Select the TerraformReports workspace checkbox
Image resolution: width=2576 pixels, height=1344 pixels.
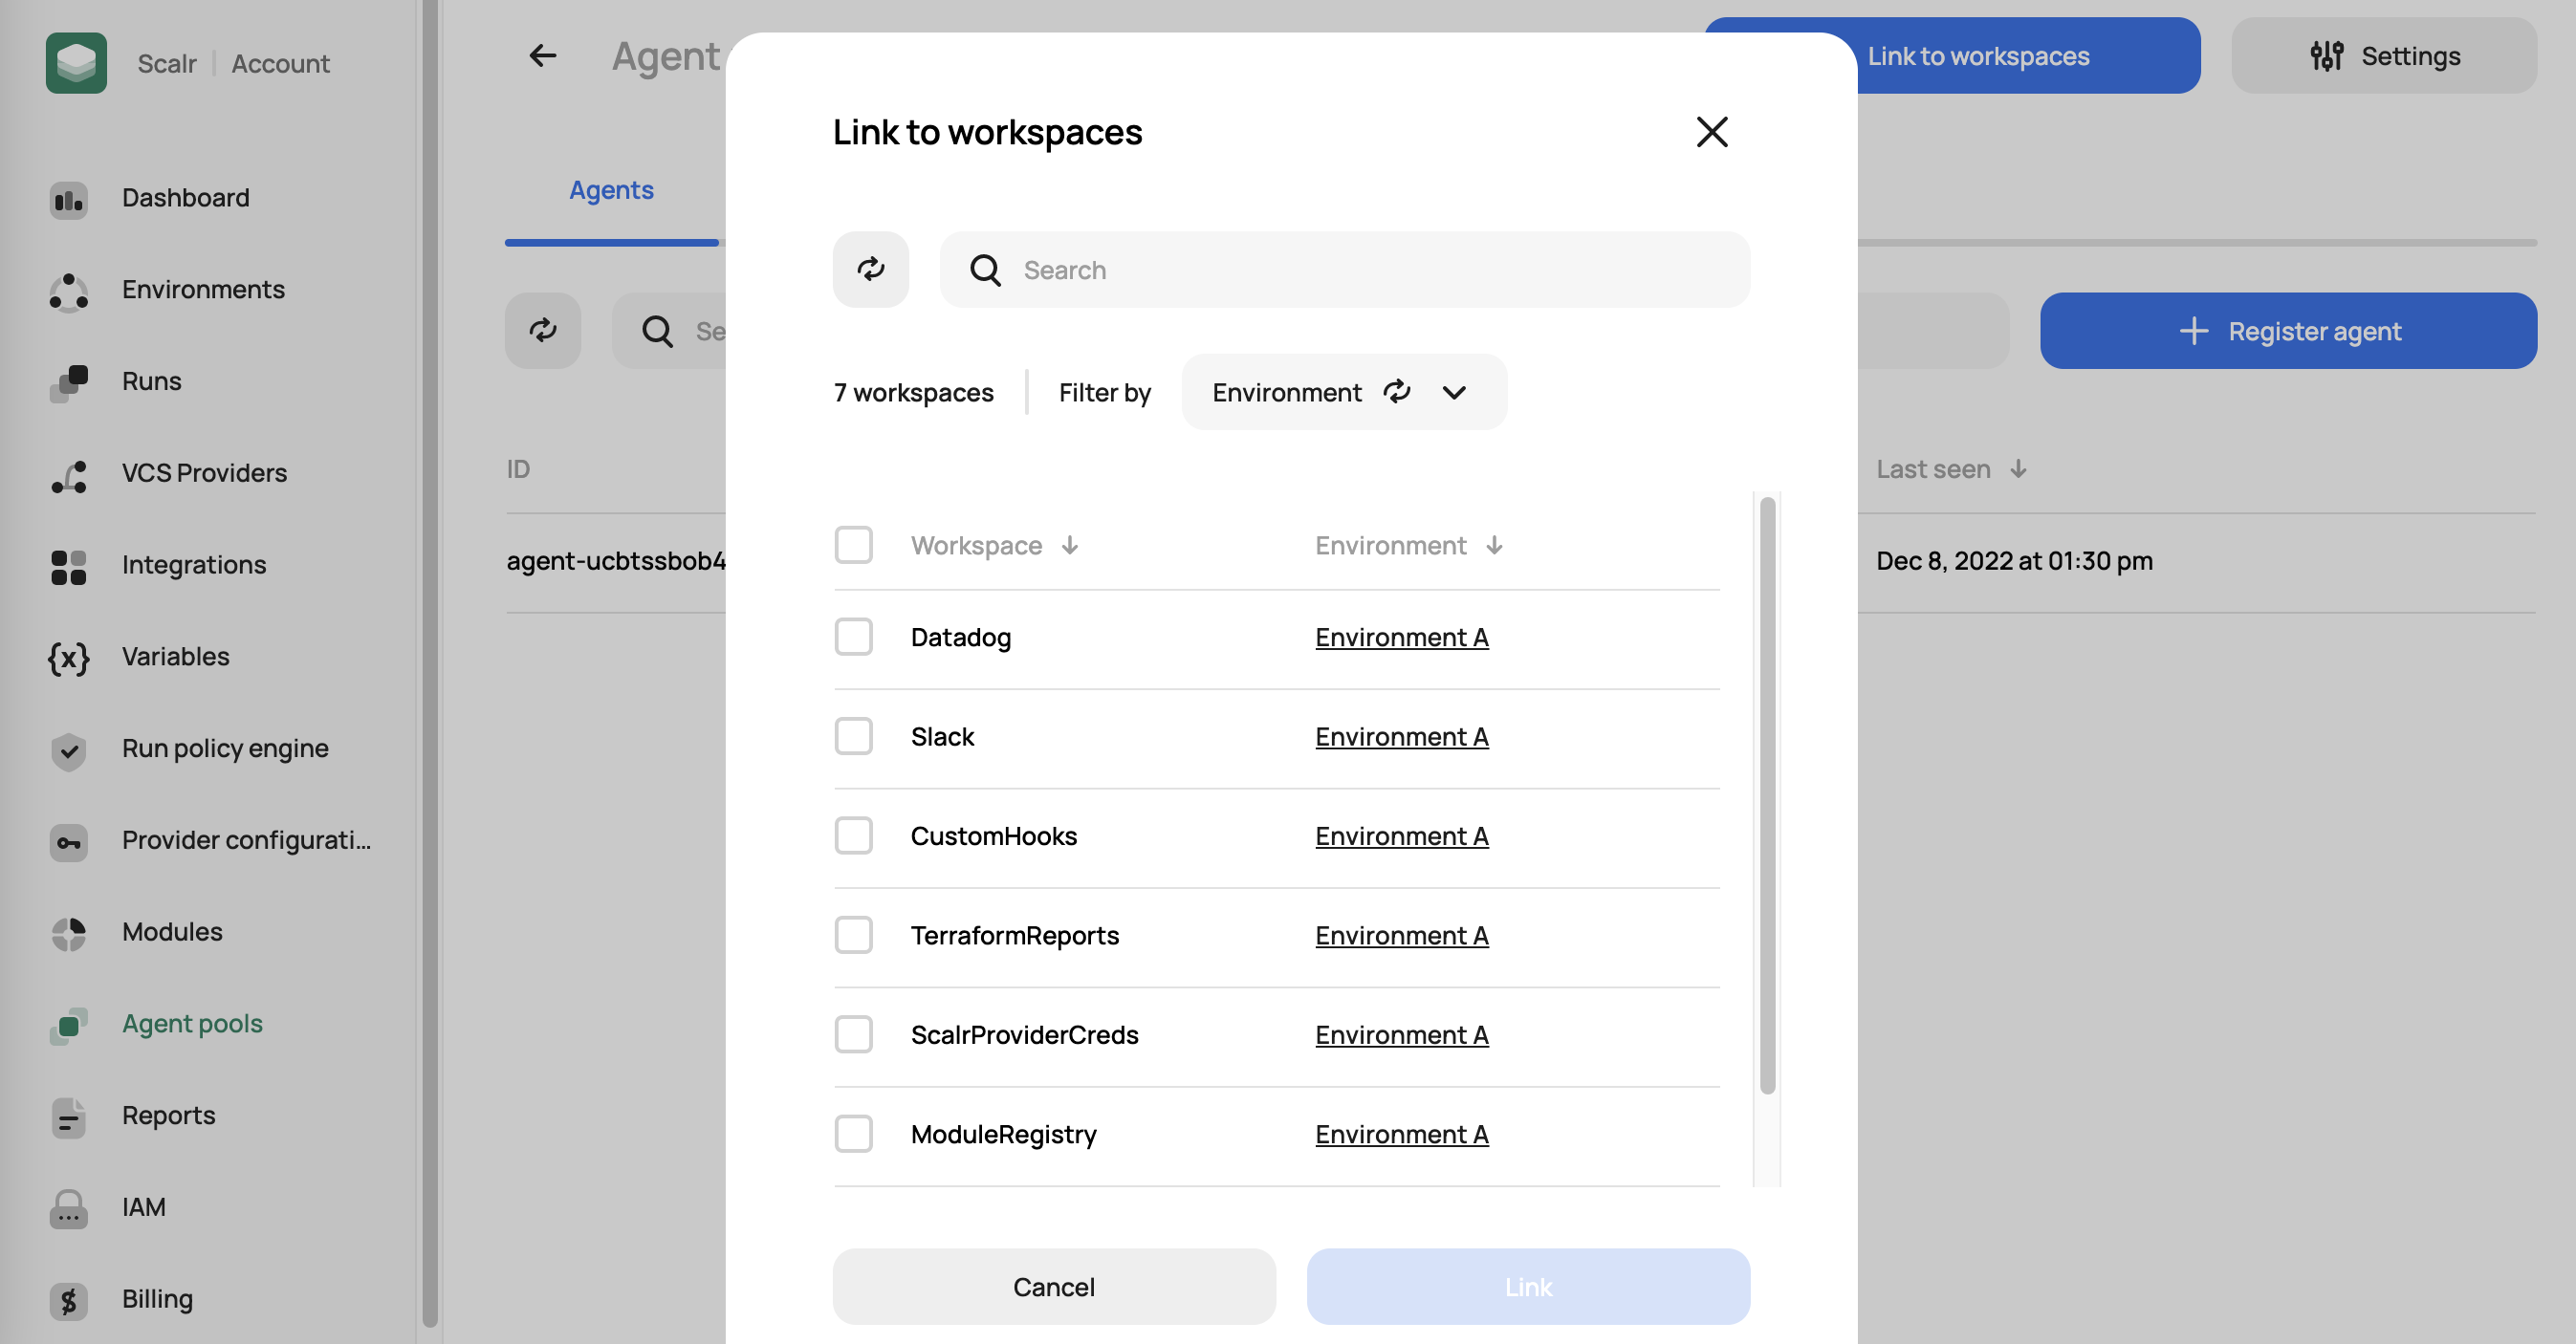853,935
